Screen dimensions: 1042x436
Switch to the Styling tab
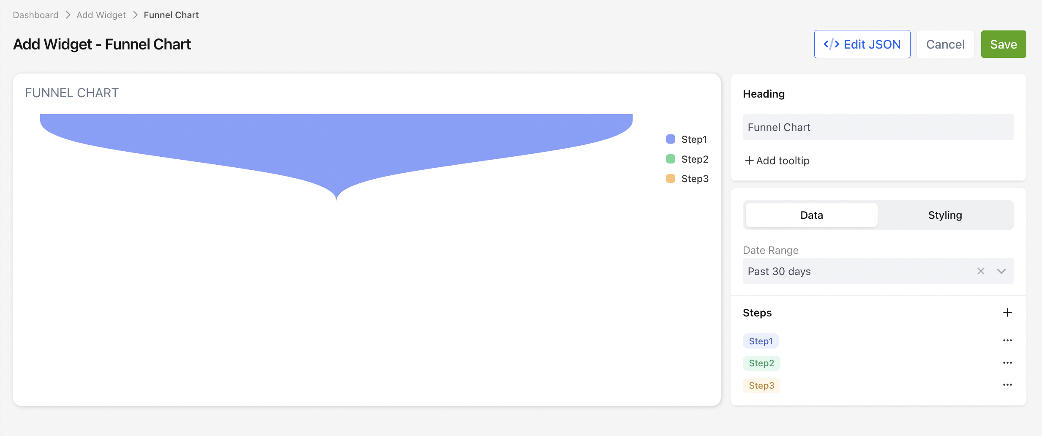(x=945, y=215)
